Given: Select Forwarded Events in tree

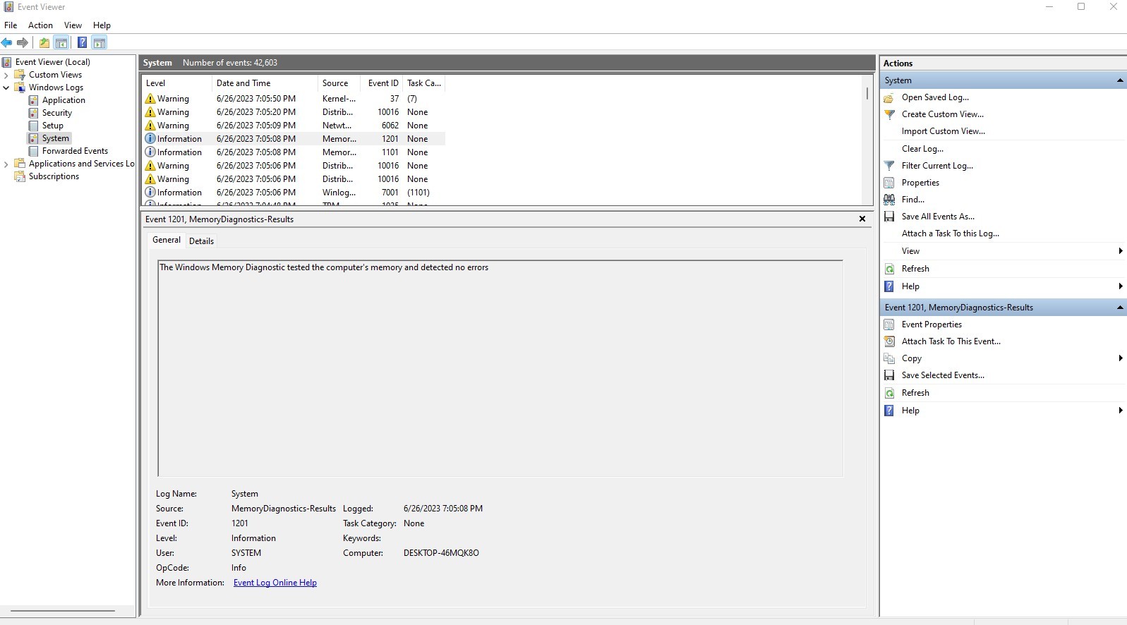Looking at the screenshot, I should click(x=75, y=151).
